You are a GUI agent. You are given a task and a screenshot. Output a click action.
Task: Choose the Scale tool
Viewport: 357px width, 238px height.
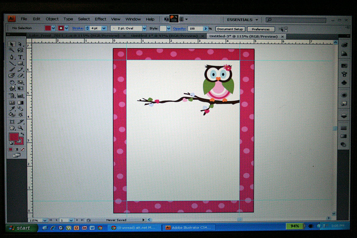(20, 82)
